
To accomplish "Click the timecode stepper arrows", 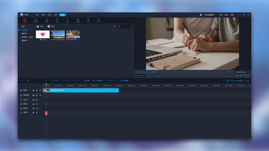I will click(248, 72).
